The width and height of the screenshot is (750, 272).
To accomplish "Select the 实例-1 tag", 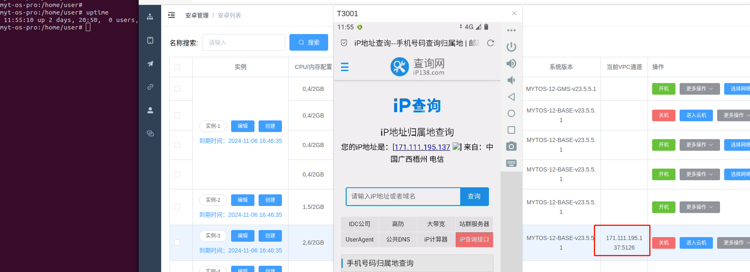I will click(x=213, y=126).
